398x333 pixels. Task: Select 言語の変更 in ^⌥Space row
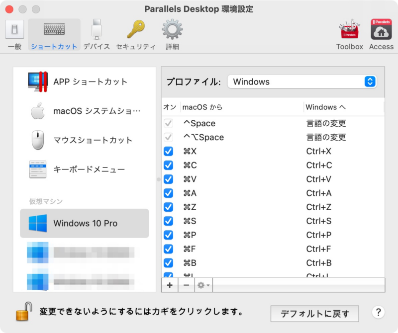[326, 138]
